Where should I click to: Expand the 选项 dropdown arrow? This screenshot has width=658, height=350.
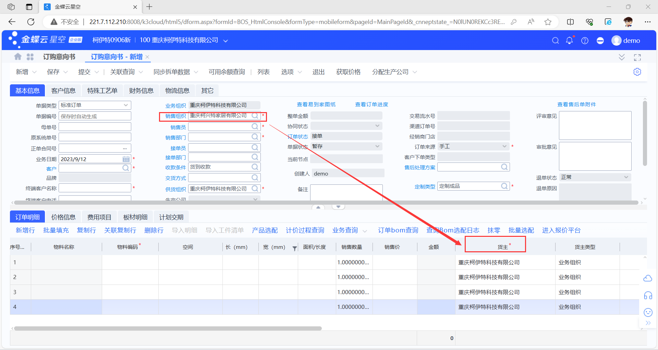point(300,72)
